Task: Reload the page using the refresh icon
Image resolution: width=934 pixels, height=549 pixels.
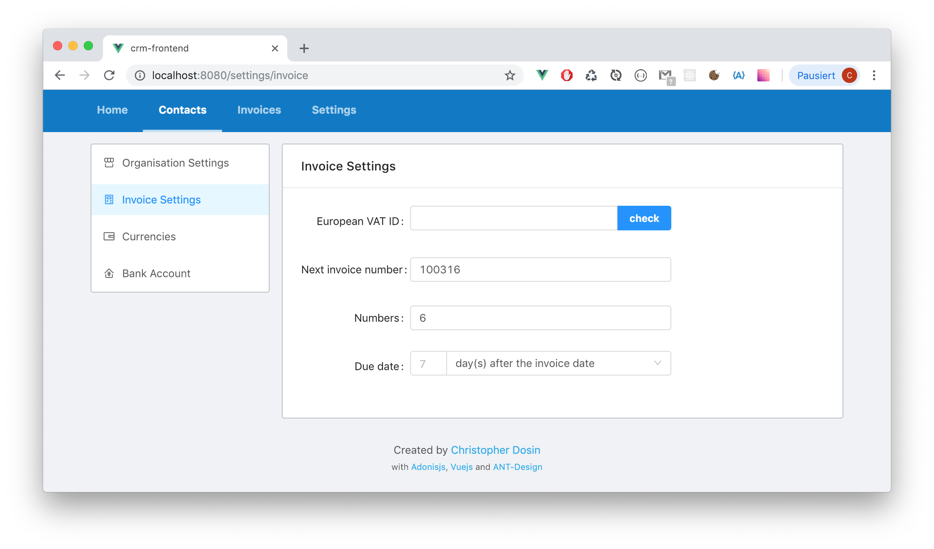Action: (109, 75)
